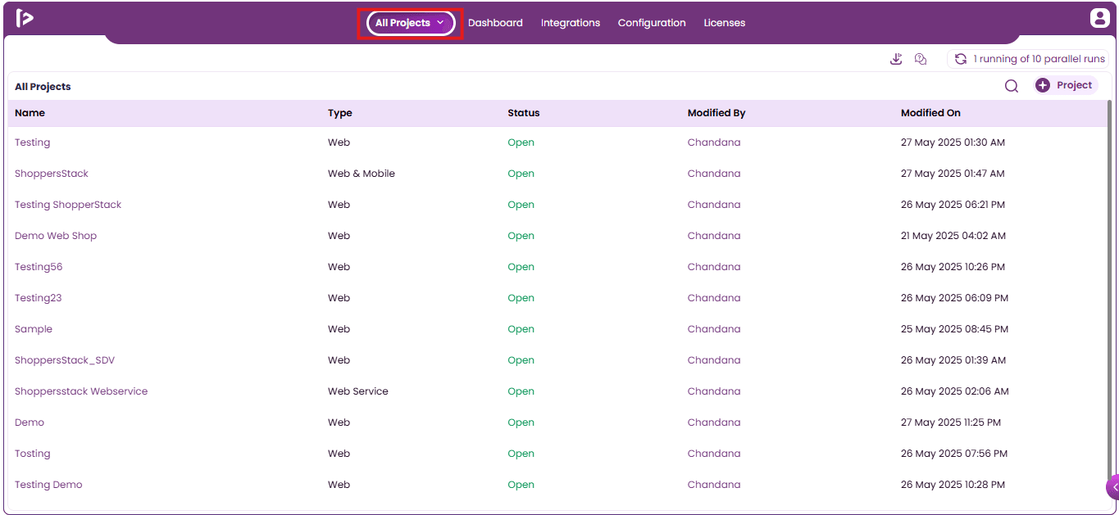Click the Status column header
The width and height of the screenshot is (1119, 515).
click(524, 113)
